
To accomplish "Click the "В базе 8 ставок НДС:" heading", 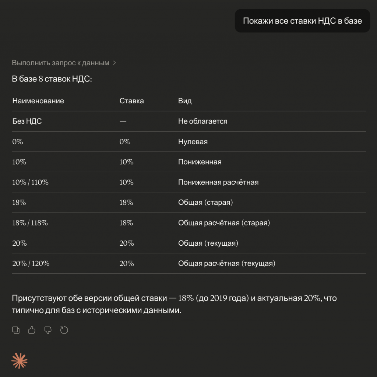I will [x=52, y=79].
